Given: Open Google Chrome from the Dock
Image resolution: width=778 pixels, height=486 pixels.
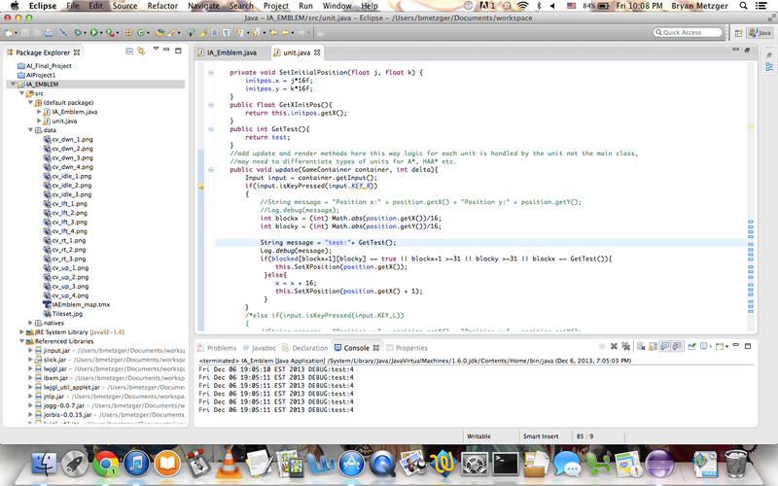Looking at the screenshot, I should (x=106, y=465).
